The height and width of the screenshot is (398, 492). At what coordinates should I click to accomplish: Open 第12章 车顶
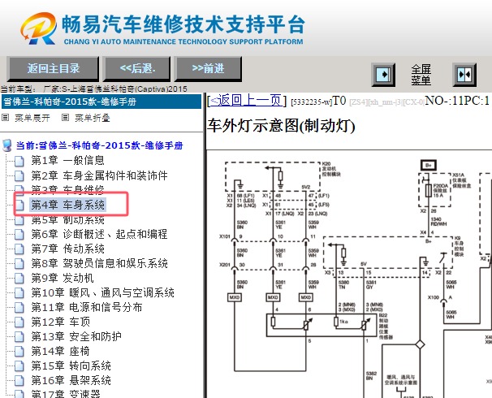click(x=61, y=322)
